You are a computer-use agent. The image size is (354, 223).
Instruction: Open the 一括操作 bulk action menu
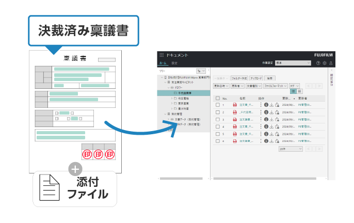pyautogui.click(x=221, y=78)
